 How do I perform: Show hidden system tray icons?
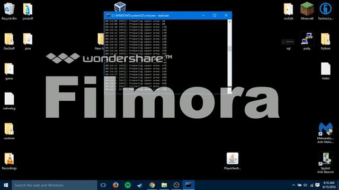(293, 185)
